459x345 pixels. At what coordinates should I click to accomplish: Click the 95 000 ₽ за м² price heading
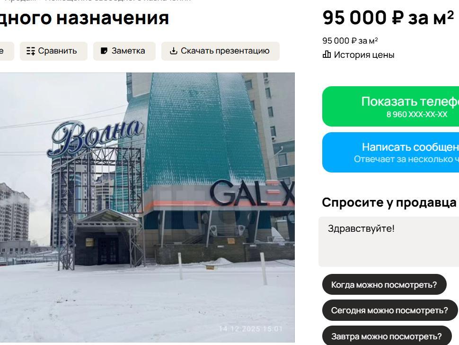pyautogui.click(x=388, y=18)
